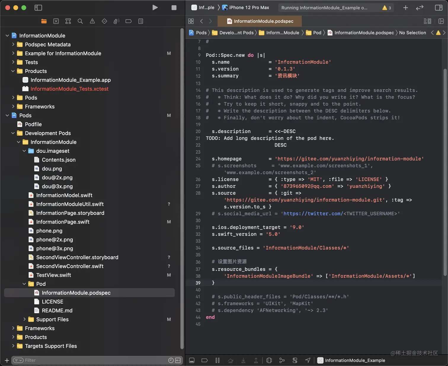Viewport: 448px width, 366px height.
Task: Open the editor options lines menu
Action: pos(427,21)
